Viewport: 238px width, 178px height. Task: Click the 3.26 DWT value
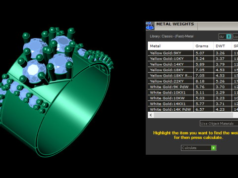220,53
